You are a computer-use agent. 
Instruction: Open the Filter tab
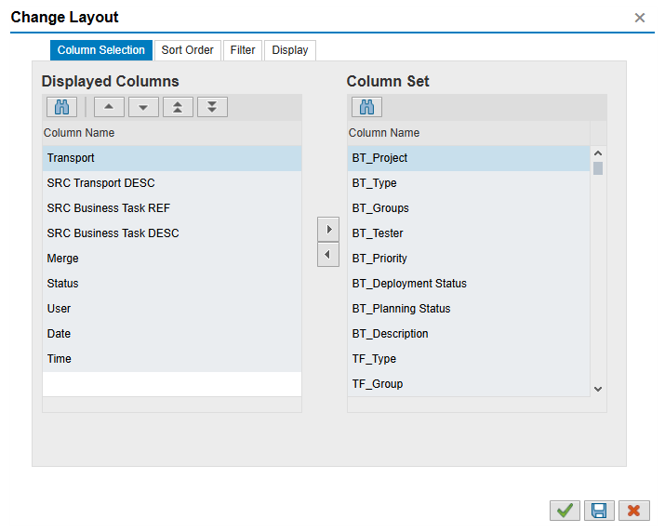point(243,50)
